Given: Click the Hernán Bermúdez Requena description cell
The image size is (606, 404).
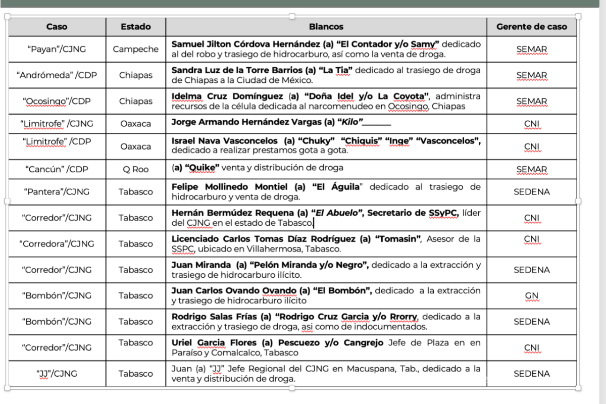Looking at the screenshot, I should coord(326,218).
